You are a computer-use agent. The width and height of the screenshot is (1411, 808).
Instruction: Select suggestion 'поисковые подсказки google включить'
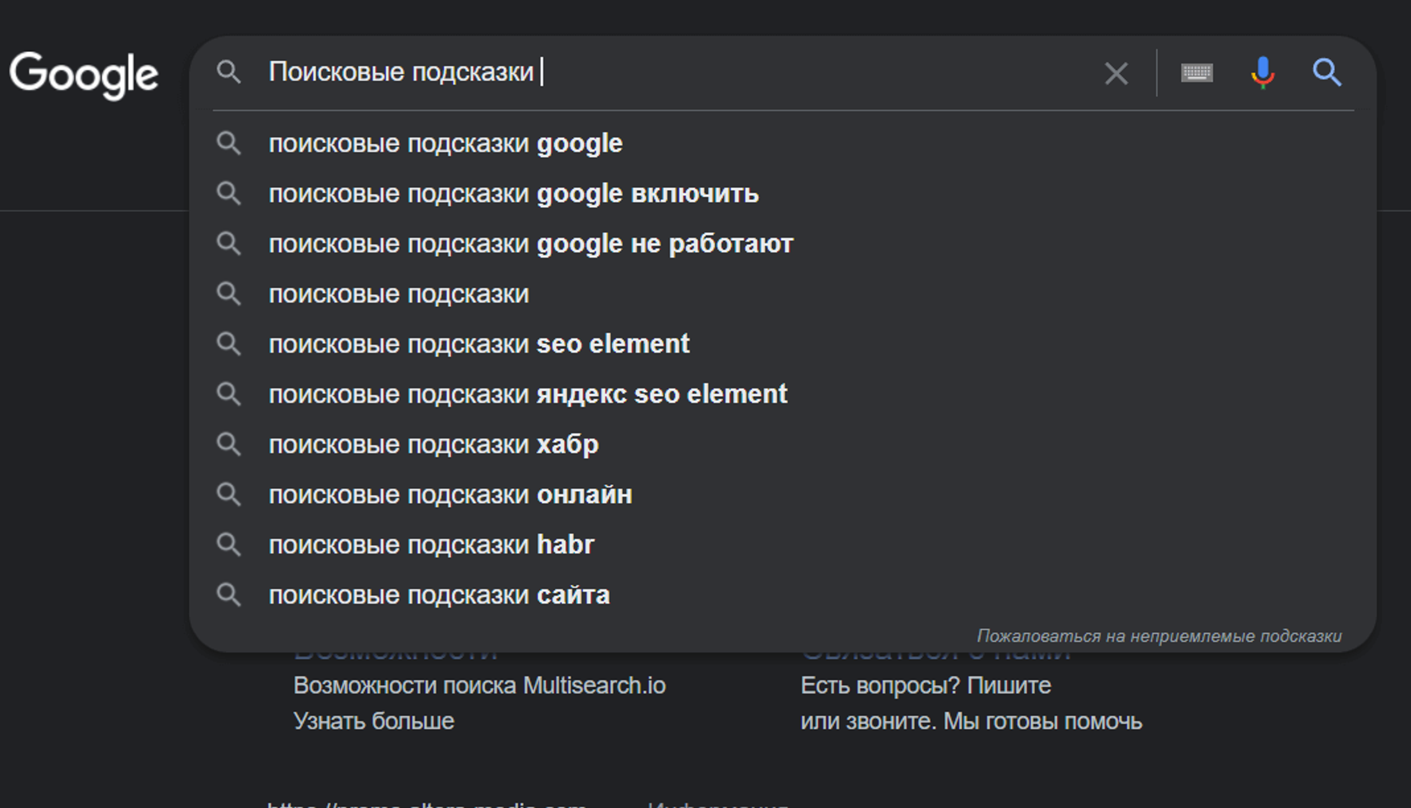(x=513, y=194)
